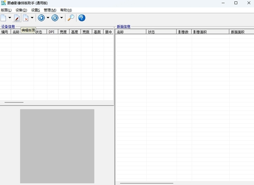The height and width of the screenshot is (185, 254).
Task: Expand the dropdown arrow beside the pause icon
Action: 61,18
